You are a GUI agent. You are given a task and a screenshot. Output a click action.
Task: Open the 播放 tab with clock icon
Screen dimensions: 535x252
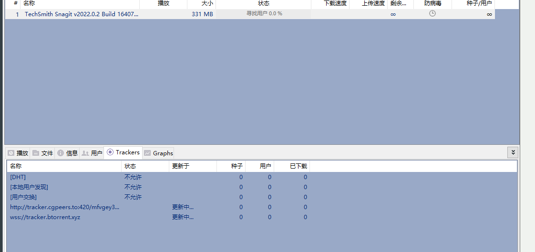pos(18,153)
